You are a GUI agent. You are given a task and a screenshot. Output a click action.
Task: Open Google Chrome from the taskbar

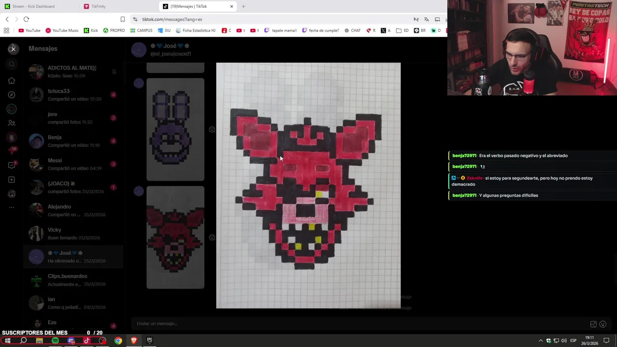(118, 341)
